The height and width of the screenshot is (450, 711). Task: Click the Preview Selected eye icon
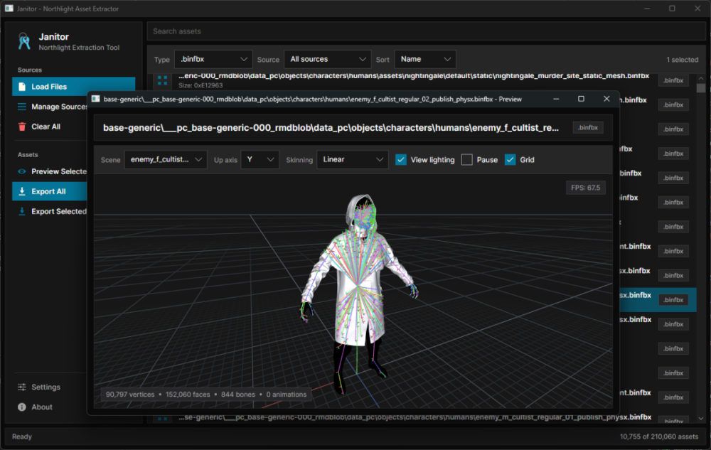click(x=22, y=171)
